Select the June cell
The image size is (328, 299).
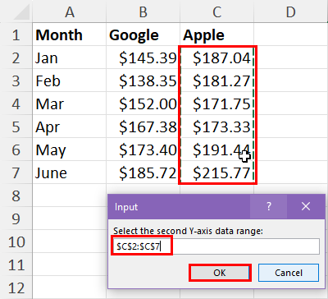tap(70, 173)
